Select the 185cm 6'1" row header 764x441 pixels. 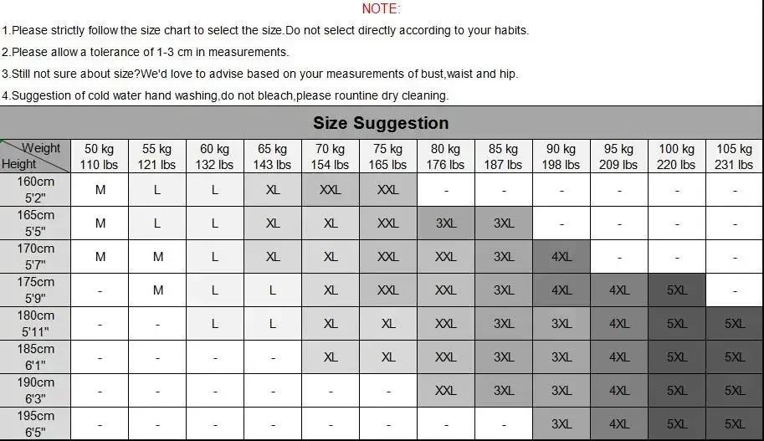[35, 357]
